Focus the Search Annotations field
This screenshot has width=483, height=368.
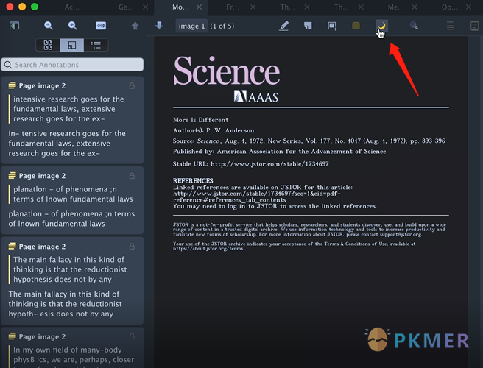pos(72,65)
